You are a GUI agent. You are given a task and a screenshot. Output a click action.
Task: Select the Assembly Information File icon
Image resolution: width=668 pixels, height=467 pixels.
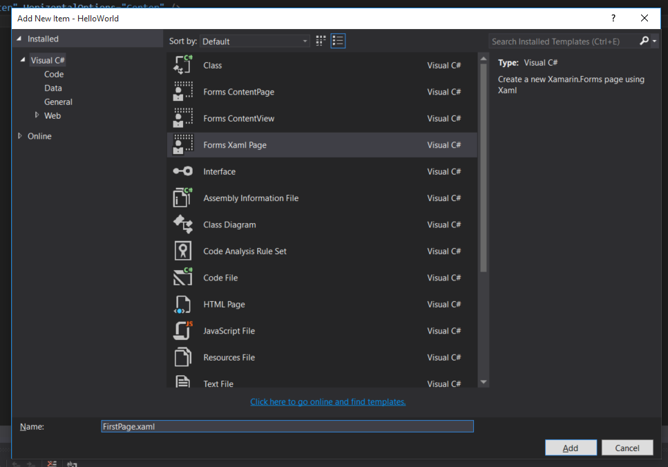coord(182,198)
